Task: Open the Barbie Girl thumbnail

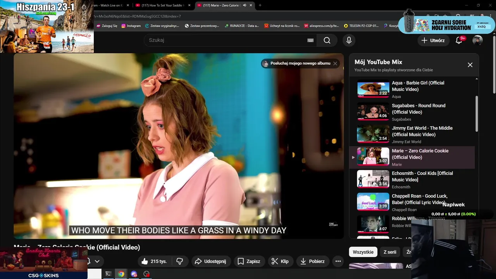Action: pyautogui.click(x=373, y=89)
